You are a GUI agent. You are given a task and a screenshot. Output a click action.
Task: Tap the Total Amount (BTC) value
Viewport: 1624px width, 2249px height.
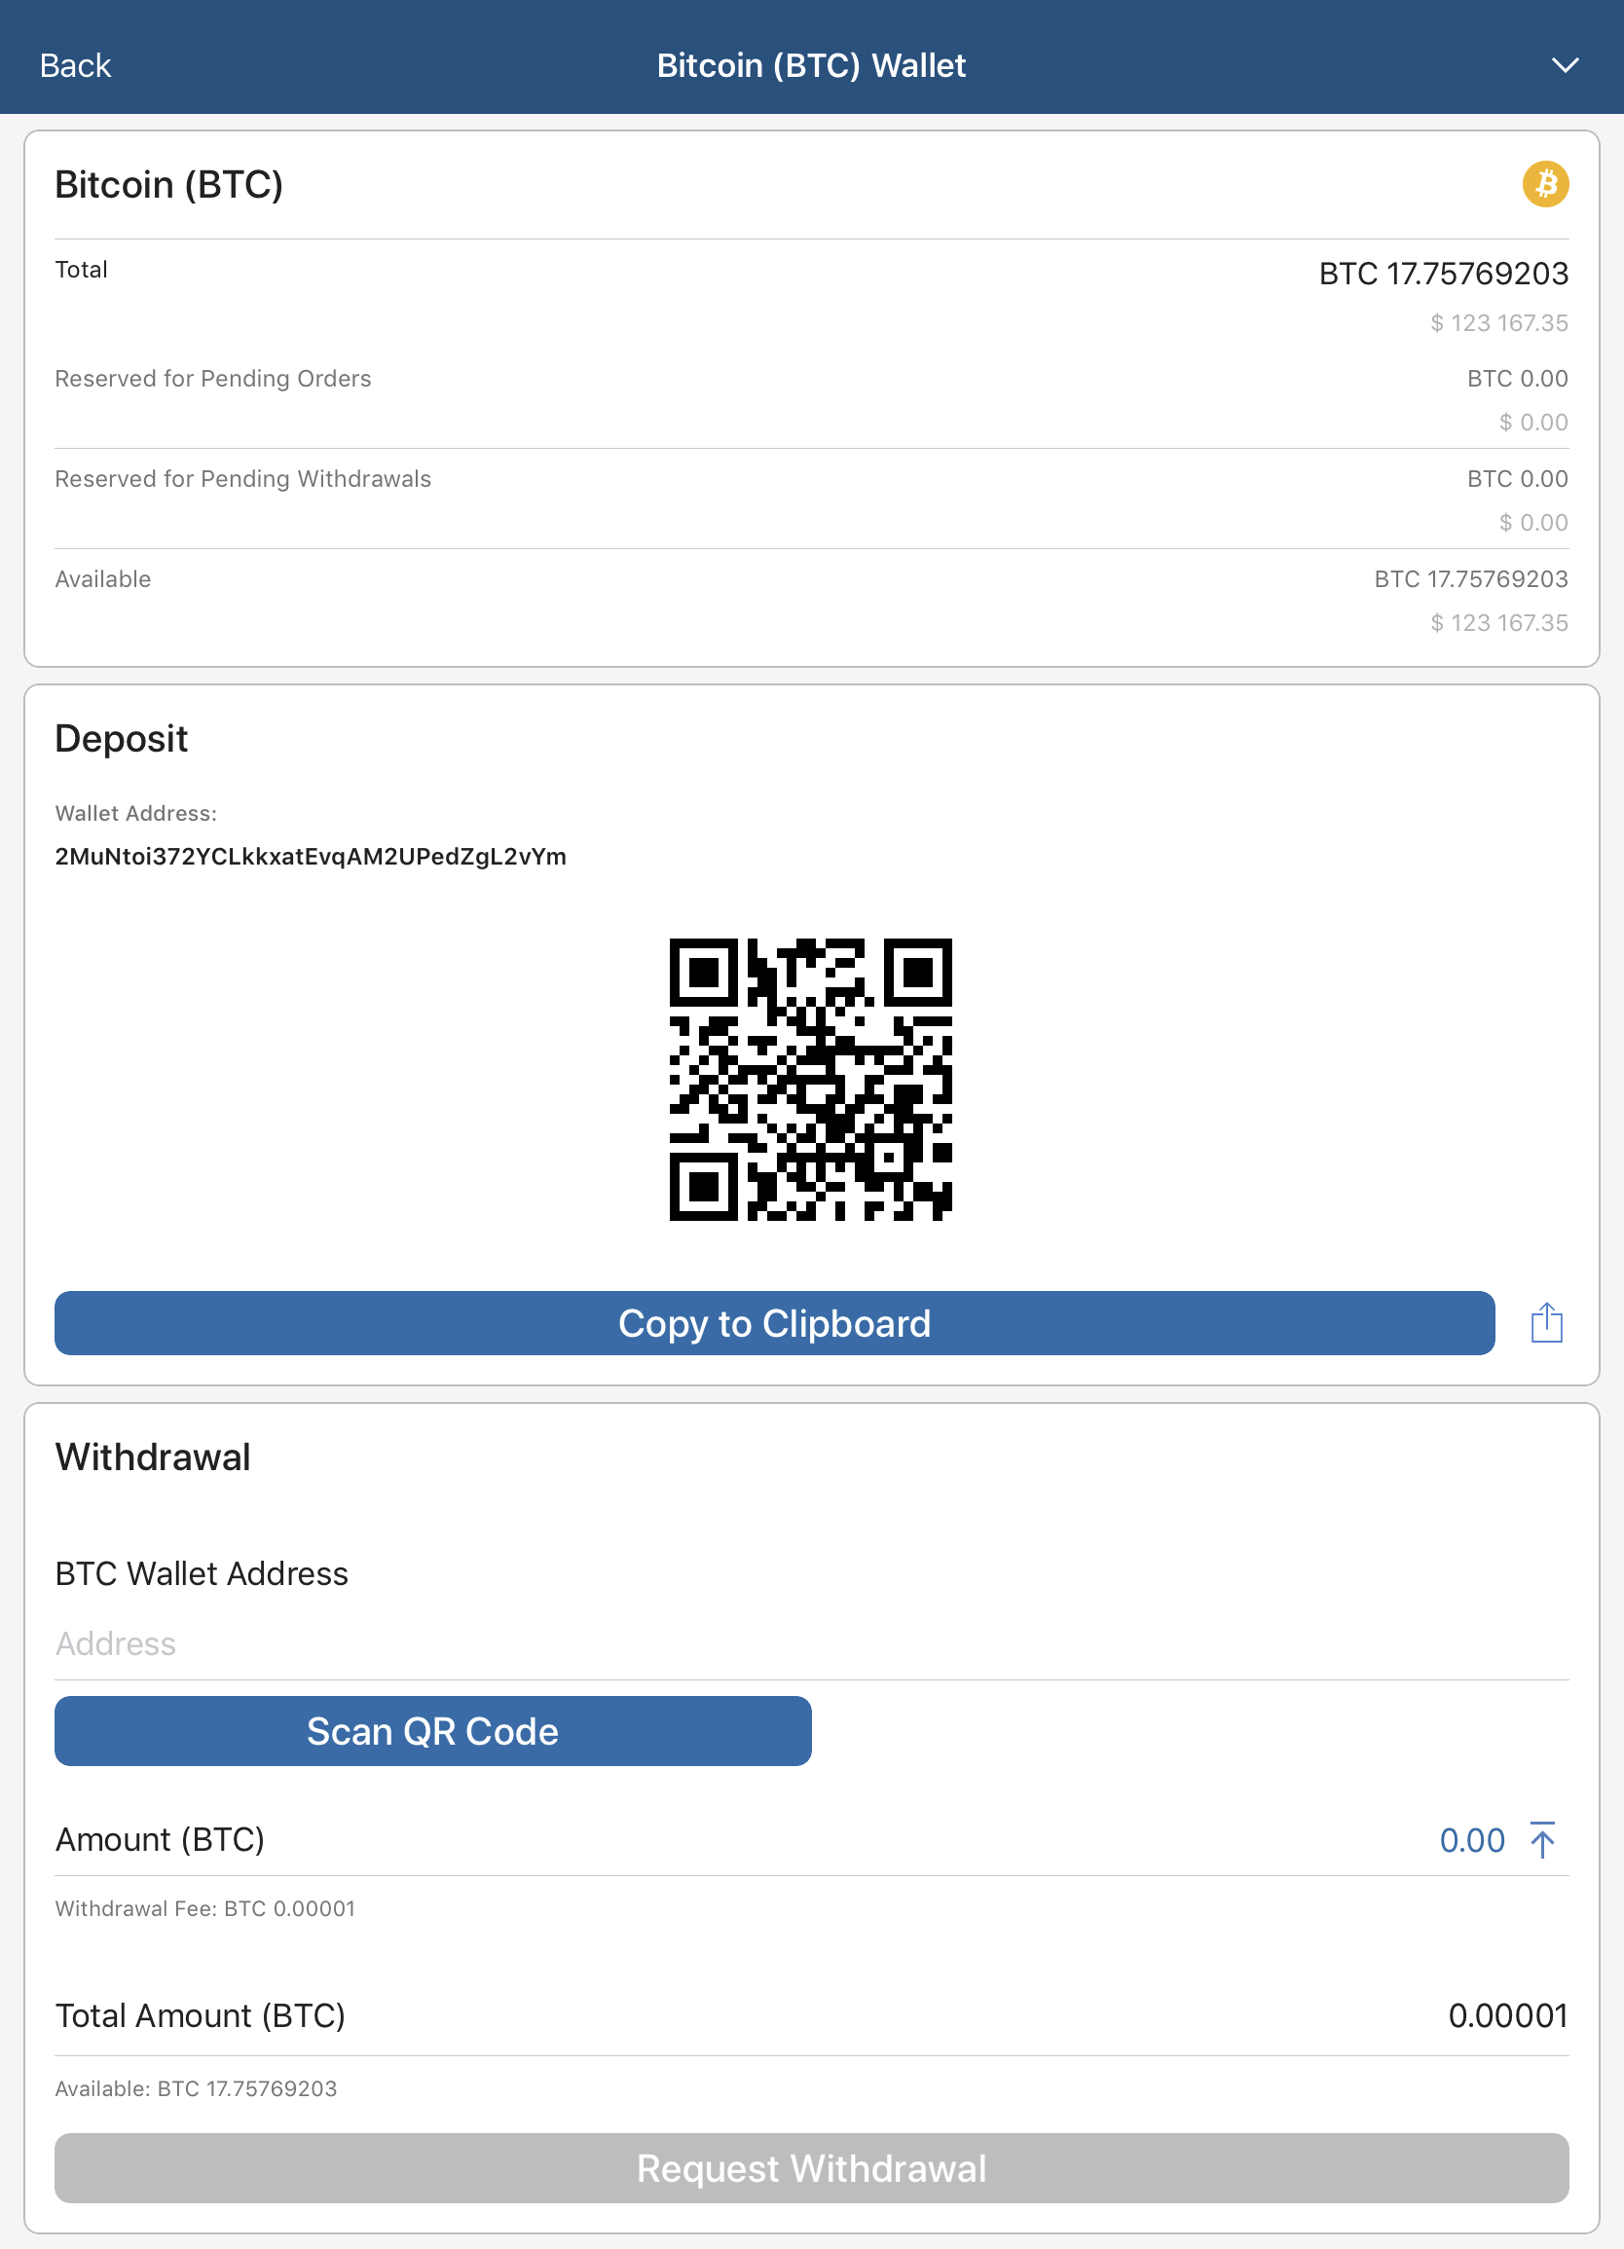click(1508, 2016)
